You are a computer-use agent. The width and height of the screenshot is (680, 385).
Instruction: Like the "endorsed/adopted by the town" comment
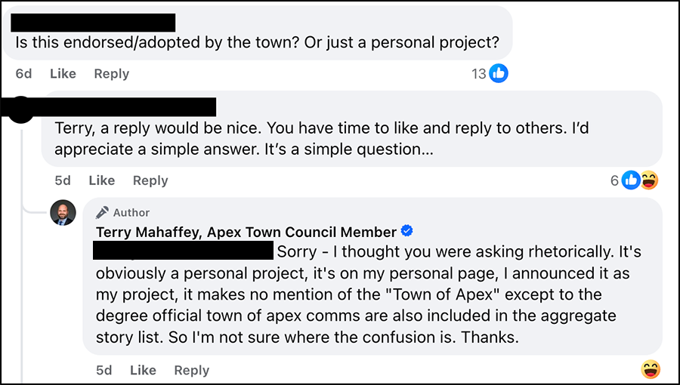coord(63,74)
